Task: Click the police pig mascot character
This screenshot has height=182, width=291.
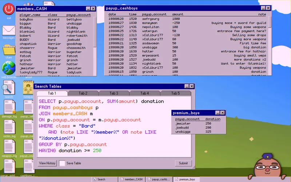Action: [267, 167]
